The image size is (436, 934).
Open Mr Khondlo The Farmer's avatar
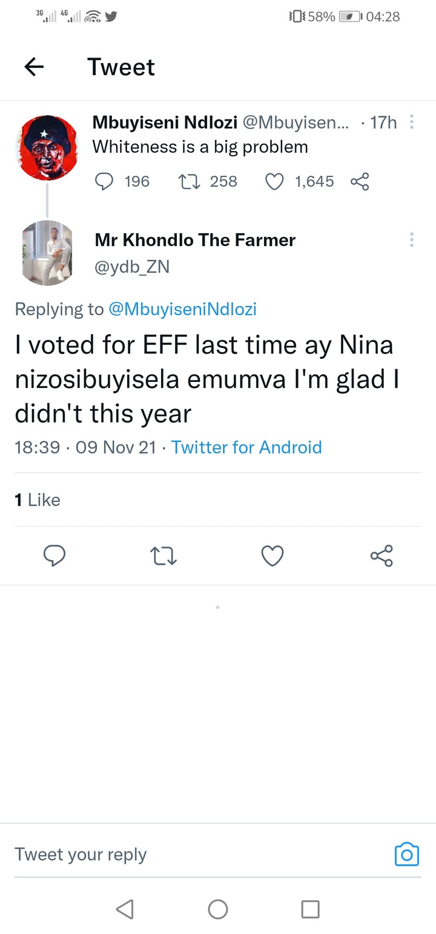[x=47, y=253]
